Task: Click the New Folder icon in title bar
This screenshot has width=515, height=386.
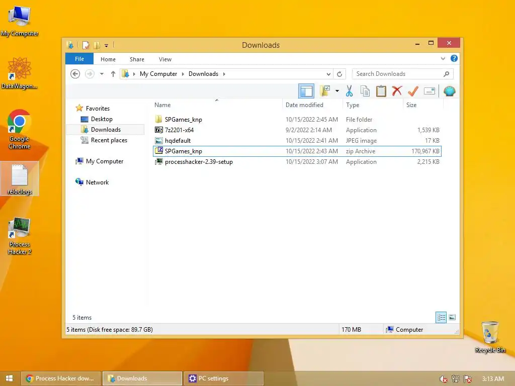Action: pos(97,45)
